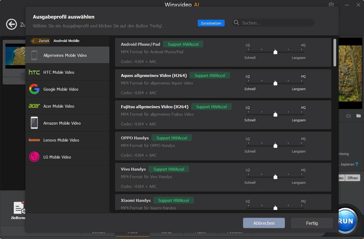Adjust quality slider for OPPO Handys
The width and height of the screenshot is (364, 239).
[275, 146]
